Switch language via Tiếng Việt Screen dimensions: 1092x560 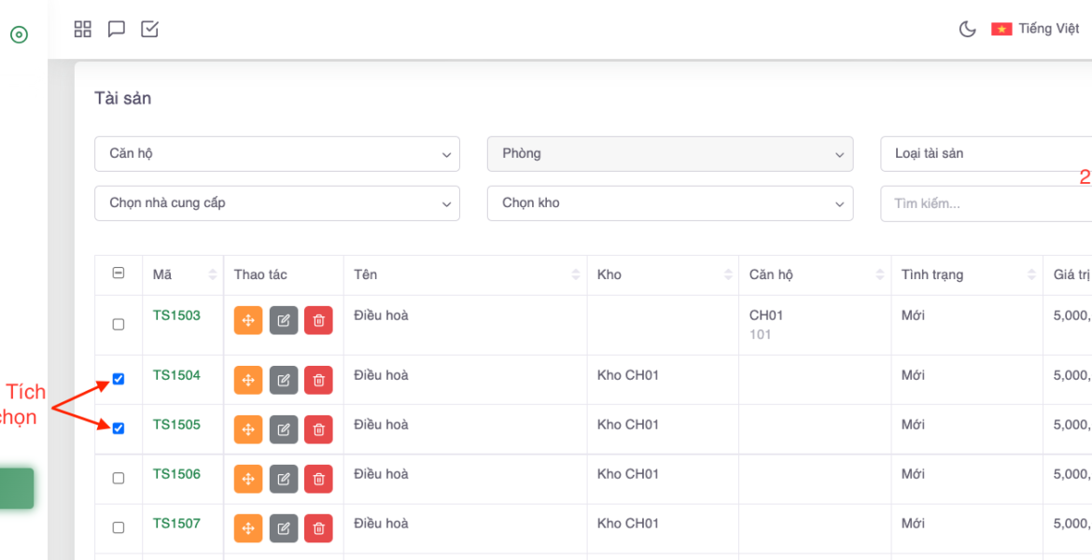[x=1036, y=29]
